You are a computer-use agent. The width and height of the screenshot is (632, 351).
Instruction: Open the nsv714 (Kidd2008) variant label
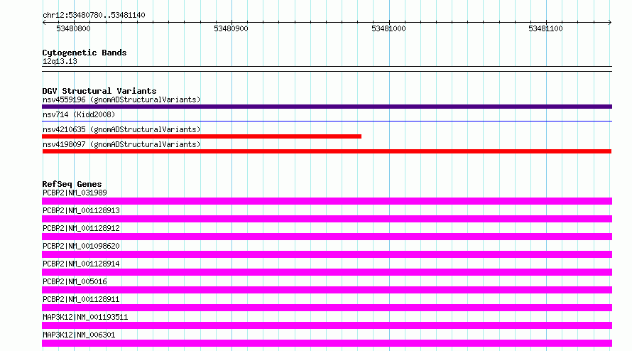click(x=79, y=114)
